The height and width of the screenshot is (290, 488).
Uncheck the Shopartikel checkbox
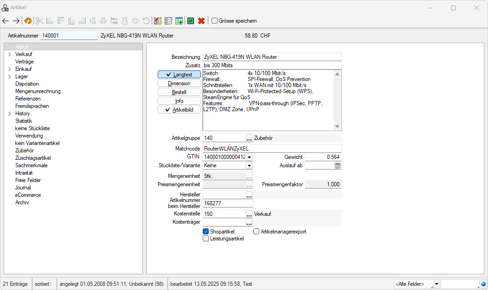[x=206, y=232]
